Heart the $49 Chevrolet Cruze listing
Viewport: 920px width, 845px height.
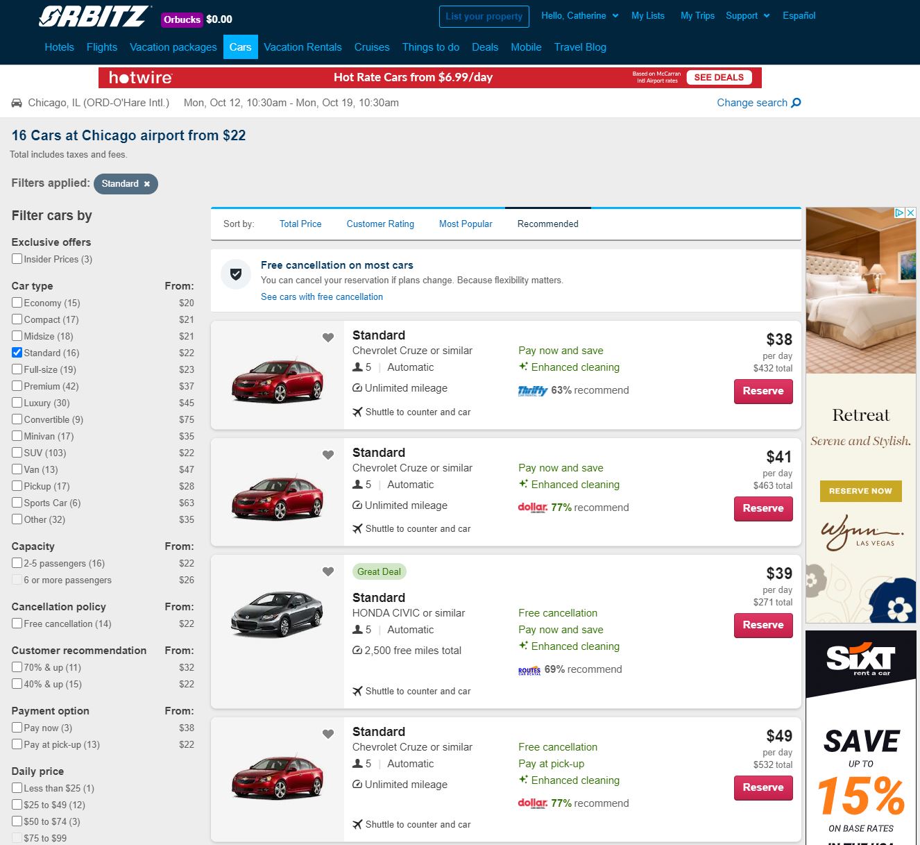328,734
